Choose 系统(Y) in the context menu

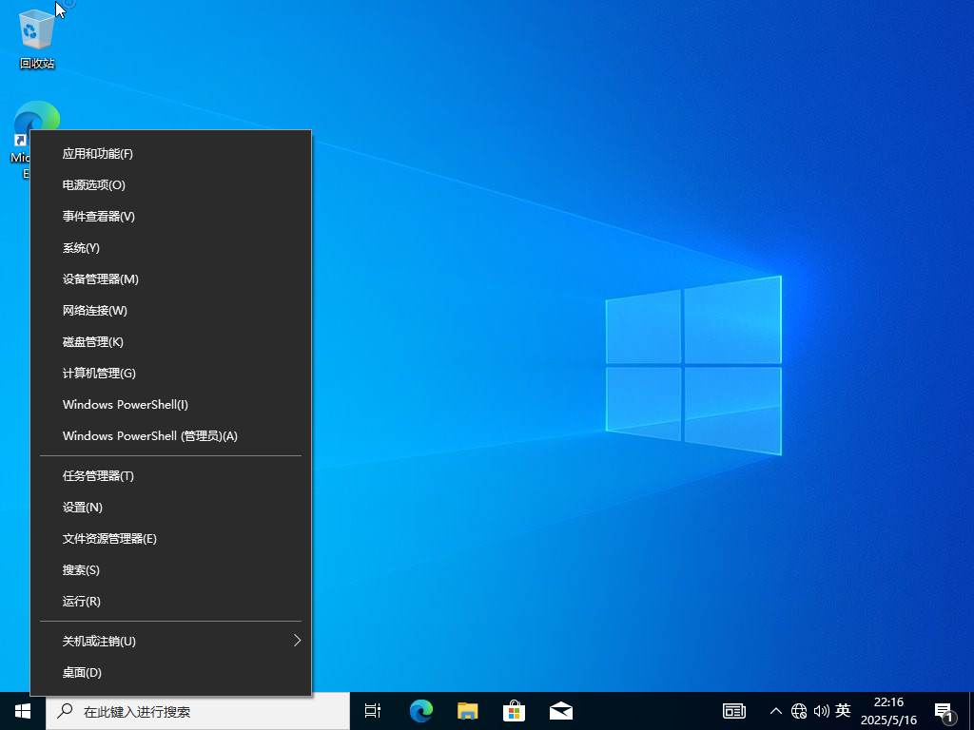(171, 248)
